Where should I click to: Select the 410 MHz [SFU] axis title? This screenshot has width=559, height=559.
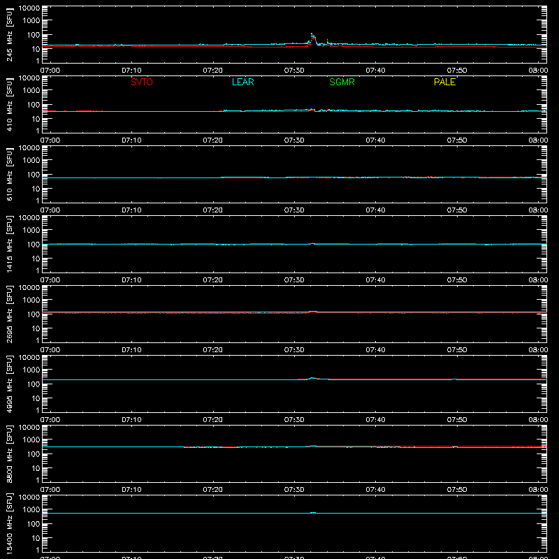[x=9, y=105]
